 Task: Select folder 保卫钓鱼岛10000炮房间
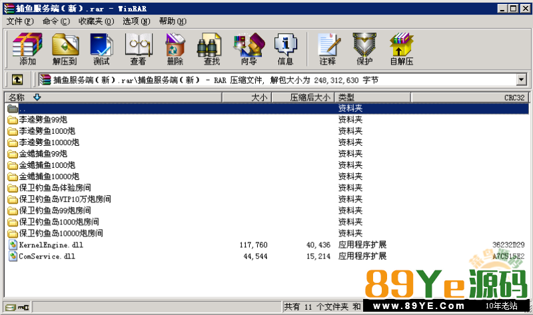(x=61, y=233)
